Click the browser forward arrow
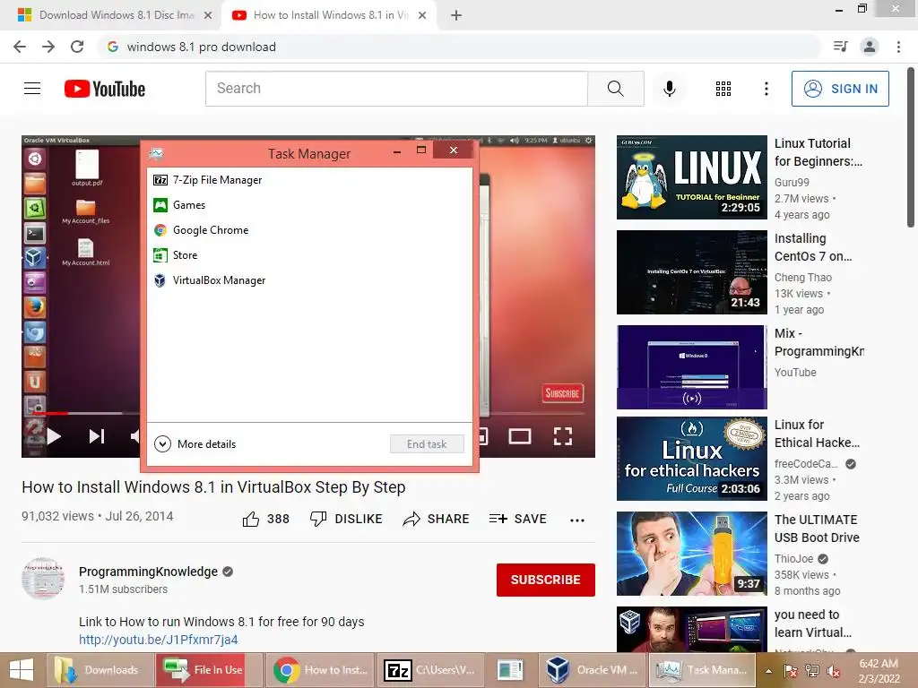Image resolution: width=918 pixels, height=688 pixels. pos(48,47)
